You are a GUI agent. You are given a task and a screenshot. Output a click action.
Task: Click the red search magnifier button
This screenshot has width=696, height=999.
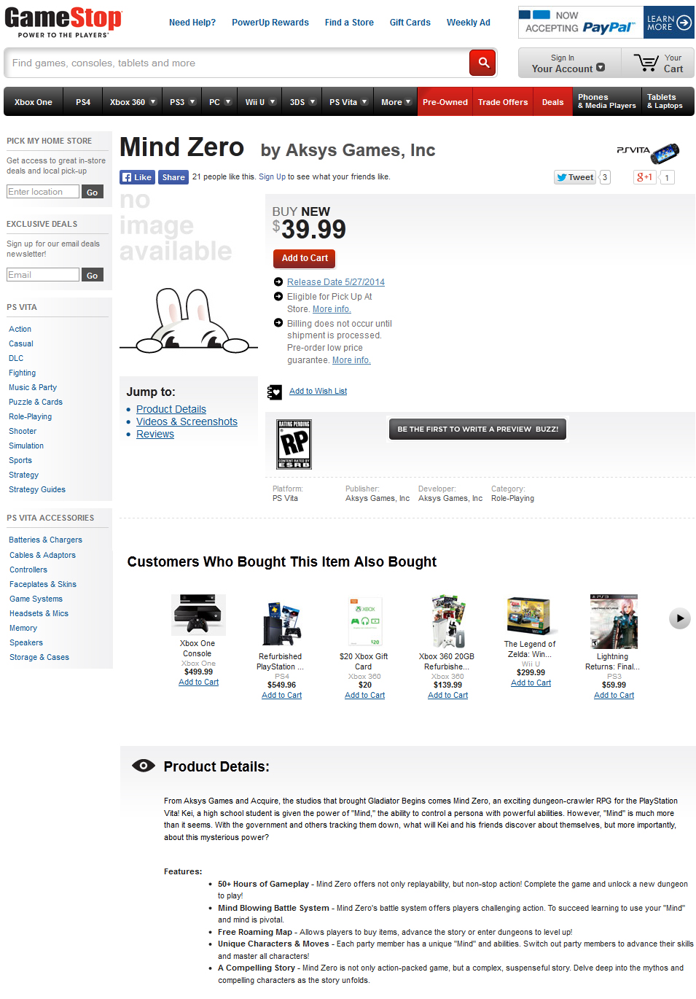(483, 63)
